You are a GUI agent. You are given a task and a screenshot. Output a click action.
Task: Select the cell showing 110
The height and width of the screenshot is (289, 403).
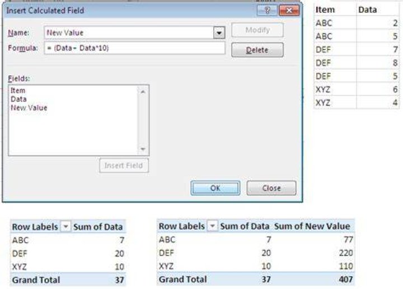[346, 266]
